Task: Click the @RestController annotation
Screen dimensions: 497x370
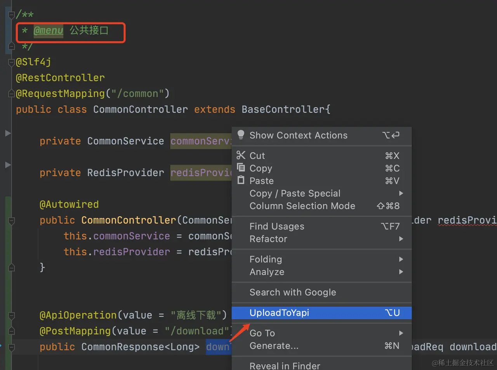Action: [60, 78]
